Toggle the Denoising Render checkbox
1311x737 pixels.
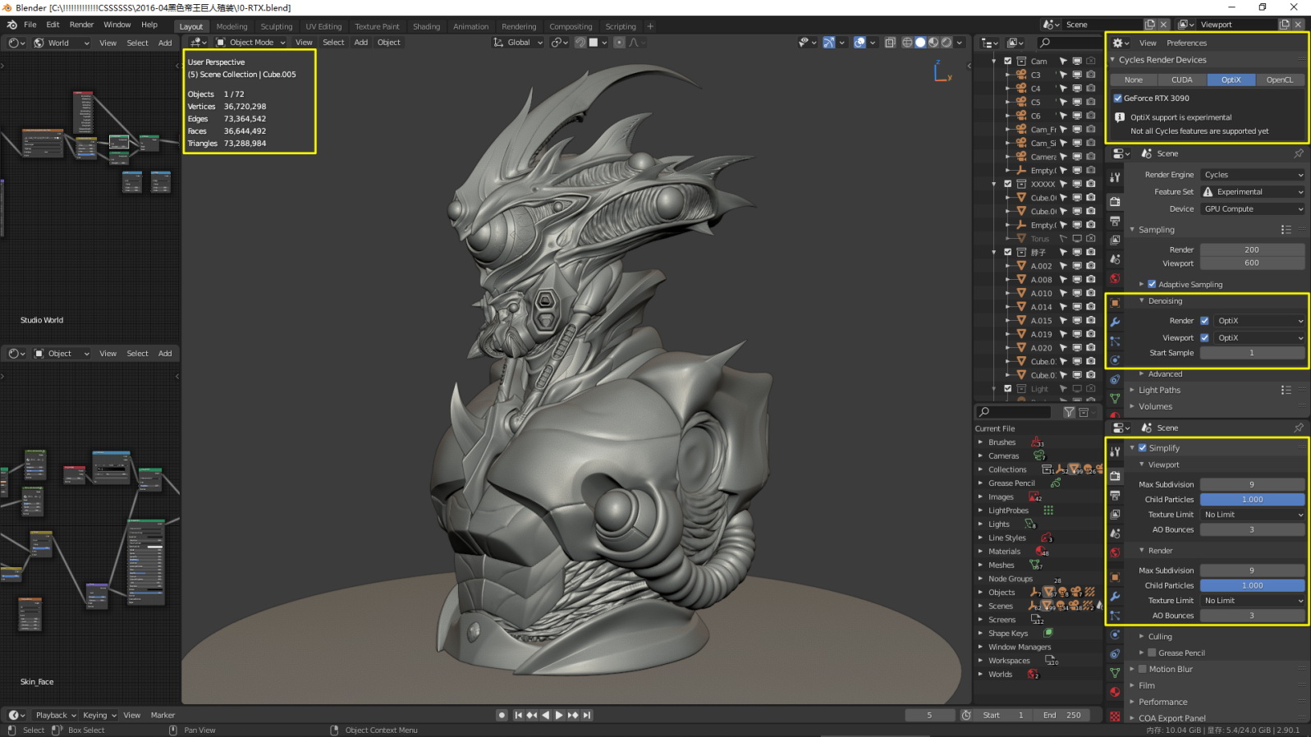click(x=1204, y=321)
